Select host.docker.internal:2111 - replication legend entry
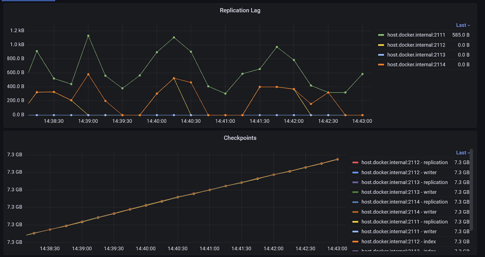Screen dimensions: 485x257 point(404,222)
